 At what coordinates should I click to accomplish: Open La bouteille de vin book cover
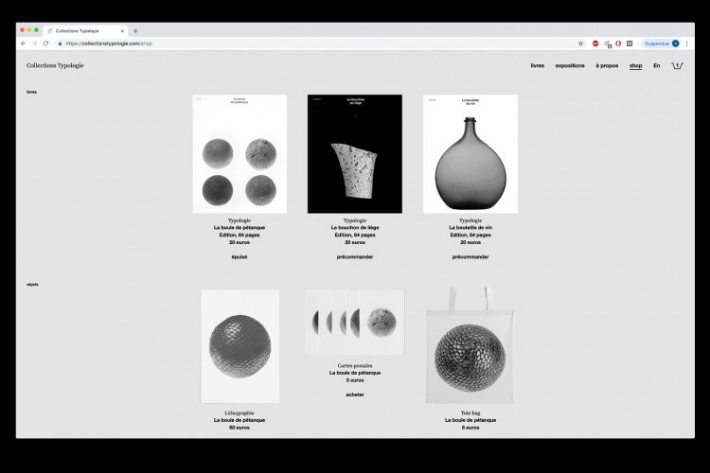[470, 154]
